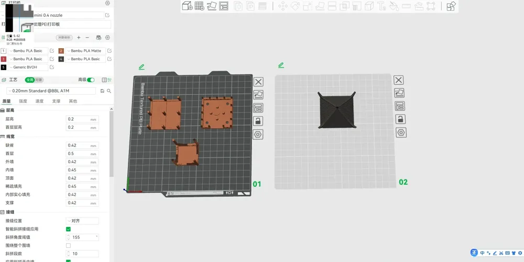Select the Seam painting tool

[x=369, y=6]
